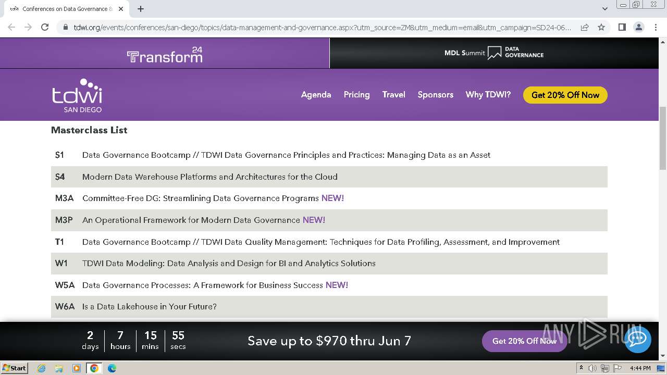Open the Agenda menu item
Viewport: 667px width, 375px height.
coord(316,95)
